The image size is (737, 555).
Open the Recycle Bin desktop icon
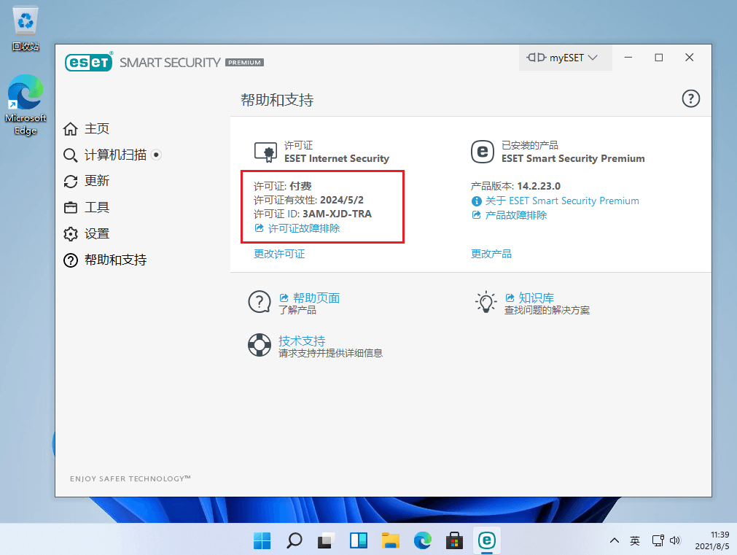[26, 28]
